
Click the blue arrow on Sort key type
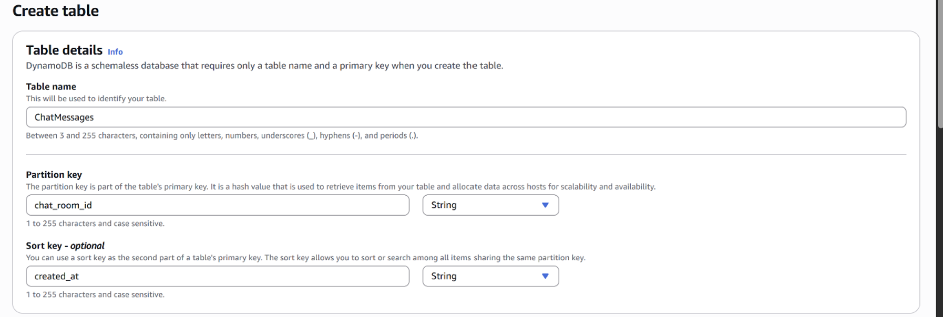click(545, 276)
